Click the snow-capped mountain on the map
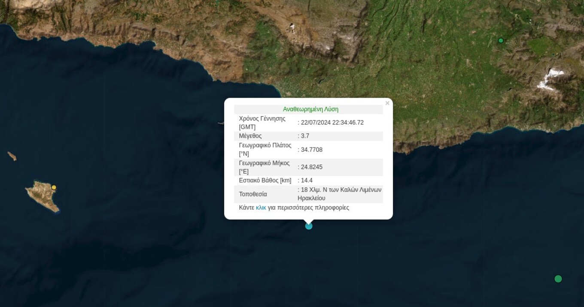This screenshot has width=584, height=307. pos(550,78)
